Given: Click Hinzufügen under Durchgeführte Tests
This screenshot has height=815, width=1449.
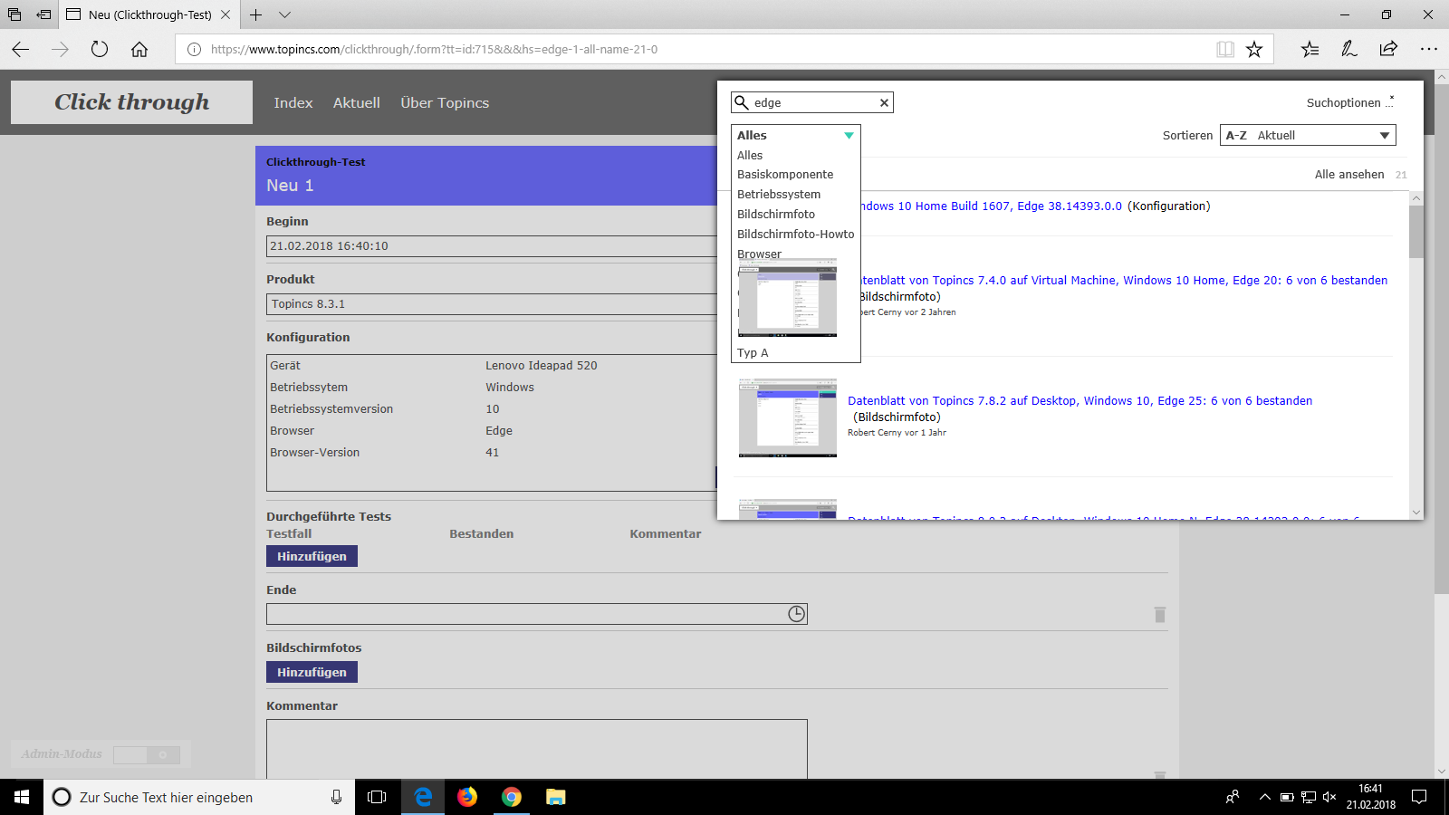Looking at the screenshot, I should pos(312,557).
